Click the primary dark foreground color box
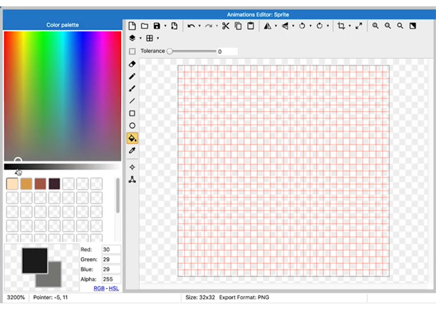 (x=35, y=260)
